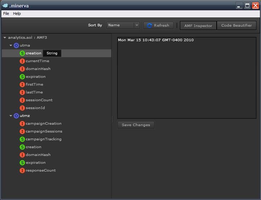Open the Sort By dropdown
The width and height of the screenshot is (261, 200).
[x=123, y=25]
